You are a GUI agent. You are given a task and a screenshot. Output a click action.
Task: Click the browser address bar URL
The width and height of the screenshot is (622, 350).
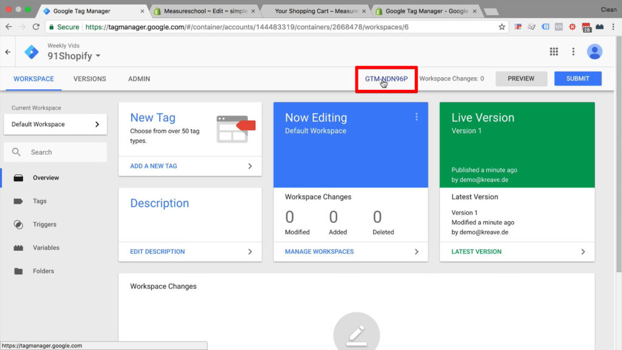pyautogui.click(x=247, y=27)
